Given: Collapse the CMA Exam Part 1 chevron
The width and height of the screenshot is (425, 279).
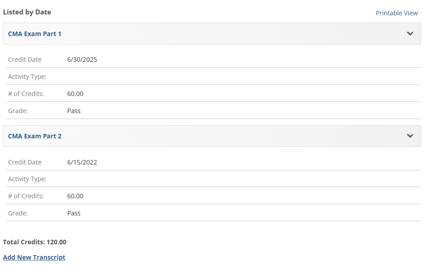Looking at the screenshot, I should [x=410, y=34].
